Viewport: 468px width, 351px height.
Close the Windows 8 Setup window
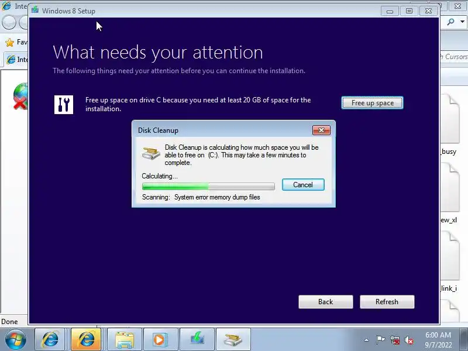click(x=428, y=11)
